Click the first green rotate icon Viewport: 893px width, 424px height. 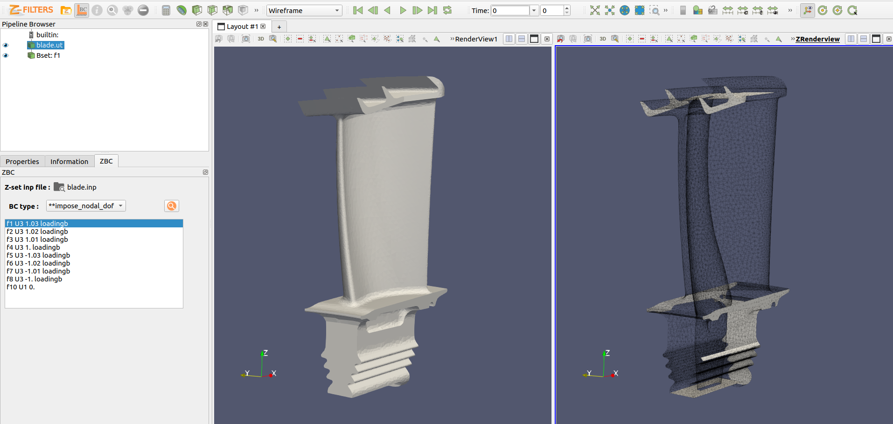pyautogui.click(x=823, y=10)
